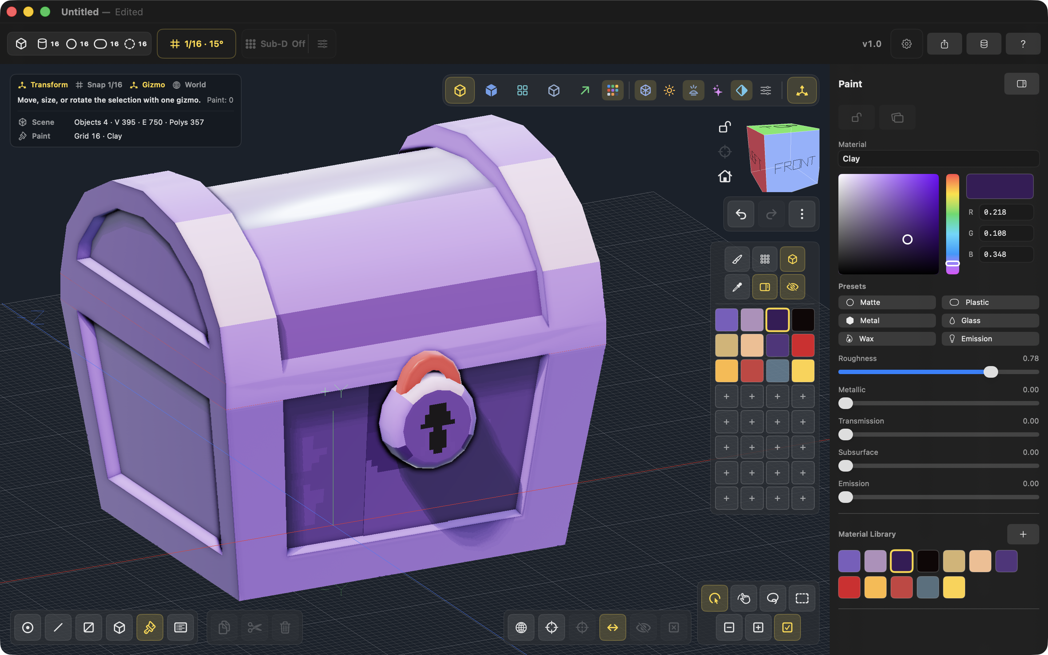Apply the Plastic preset
This screenshot has width=1048, height=655.
[x=990, y=302]
